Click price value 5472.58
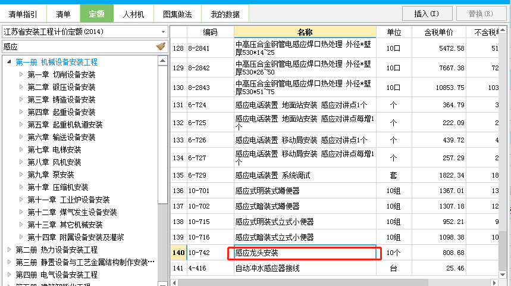 click(x=452, y=48)
